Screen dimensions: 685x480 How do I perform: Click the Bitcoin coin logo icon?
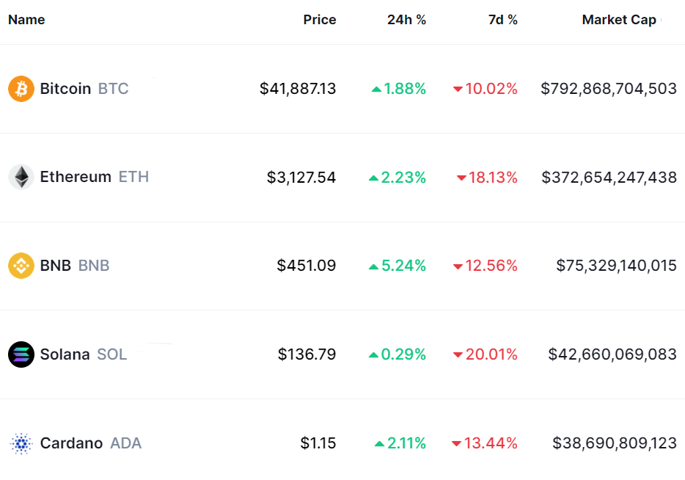(x=21, y=89)
